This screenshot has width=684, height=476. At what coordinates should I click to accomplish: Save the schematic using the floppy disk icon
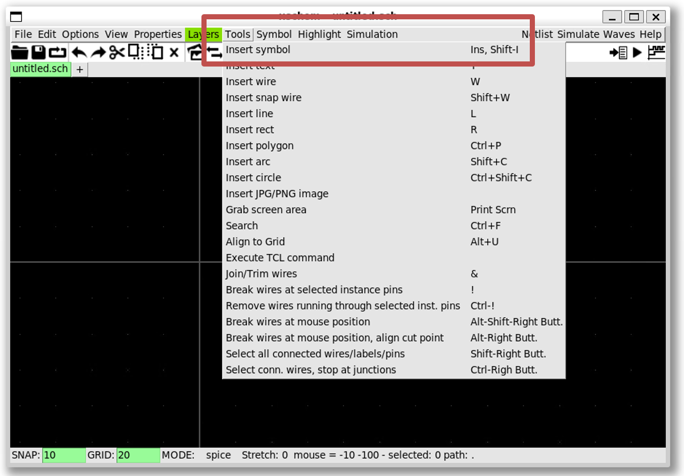click(x=38, y=52)
